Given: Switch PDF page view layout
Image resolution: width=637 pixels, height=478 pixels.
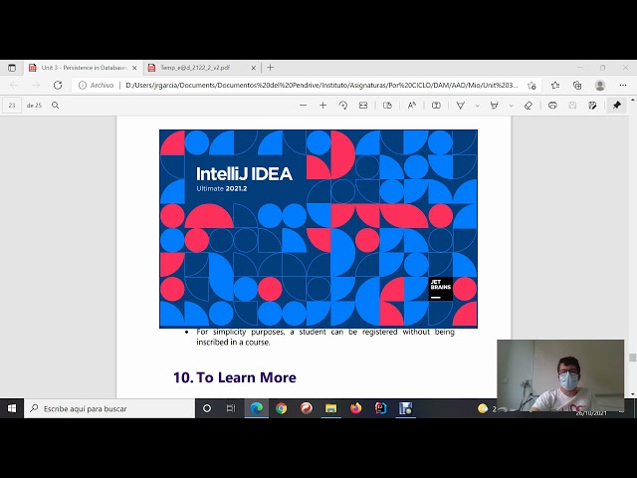Looking at the screenshot, I should point(387,106).
